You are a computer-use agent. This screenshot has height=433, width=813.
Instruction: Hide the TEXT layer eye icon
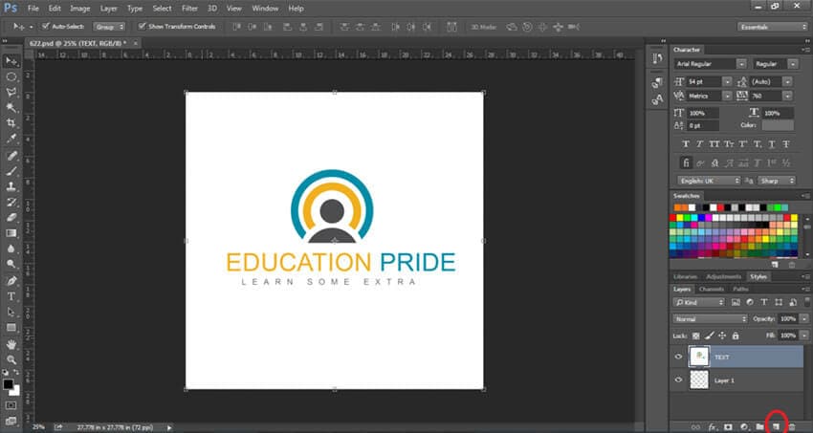click(x=678, y=357)
